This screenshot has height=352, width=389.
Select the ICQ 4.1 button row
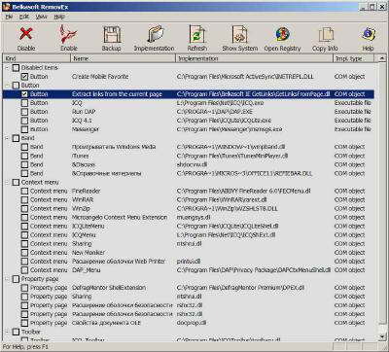pos(188,121)
